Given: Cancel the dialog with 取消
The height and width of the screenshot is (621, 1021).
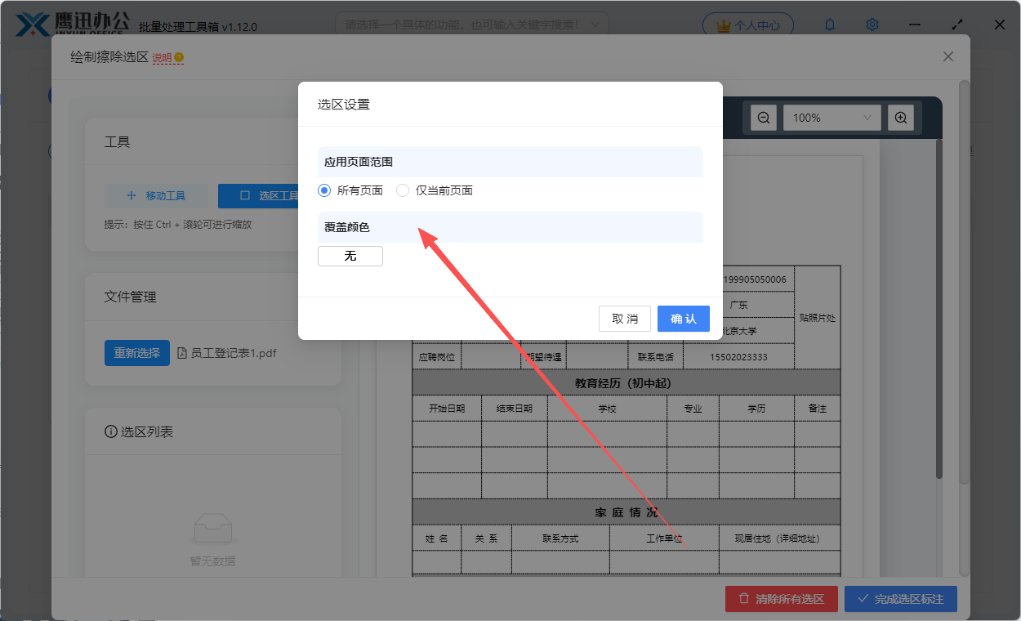Looking at the screenshot, I should tap(624, 319).
